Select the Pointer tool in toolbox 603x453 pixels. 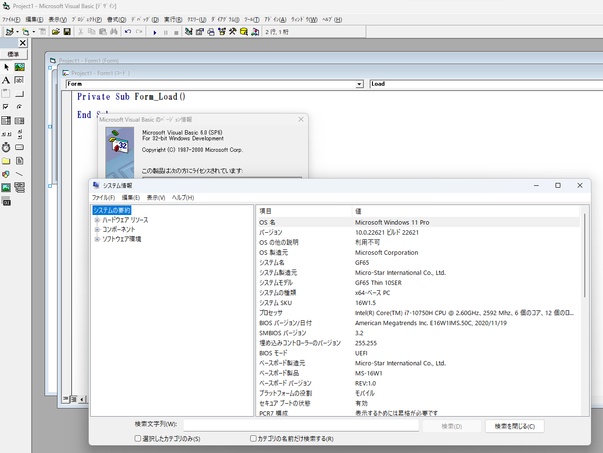6,67
